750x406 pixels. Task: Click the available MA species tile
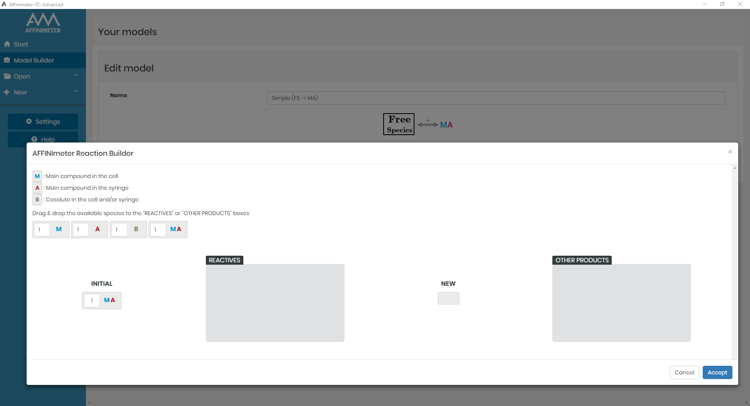[x=175, y=229]
